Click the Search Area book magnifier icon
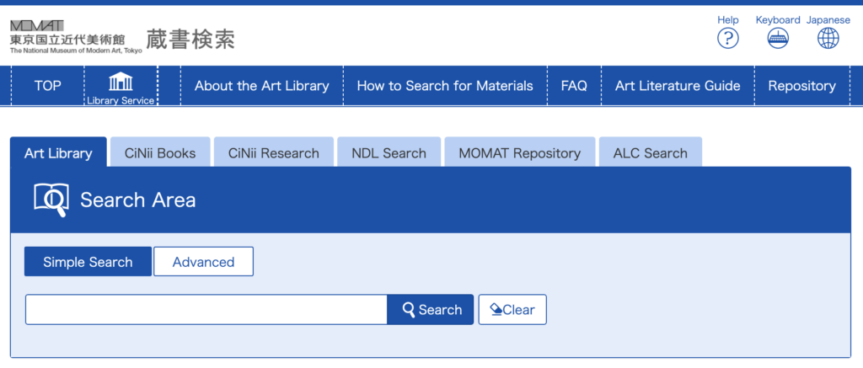863x368 pixels. click(51, 199)
